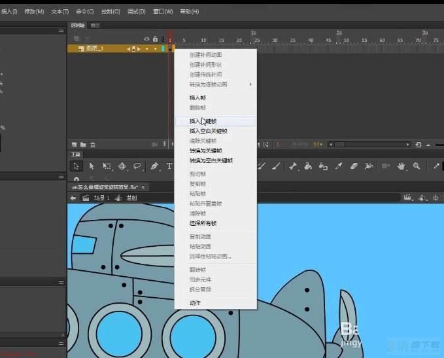Select the Eraser tool

click(x=354, y=166)
